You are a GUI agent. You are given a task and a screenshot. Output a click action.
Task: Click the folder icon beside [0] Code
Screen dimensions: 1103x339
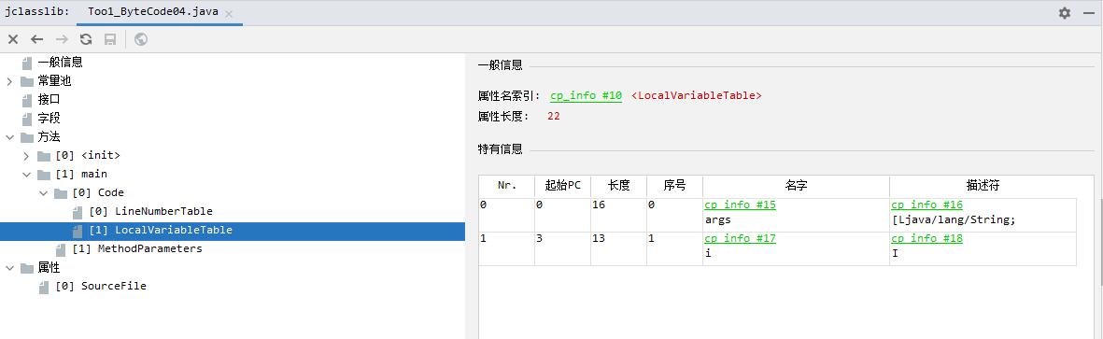click(x=62, y=192)
